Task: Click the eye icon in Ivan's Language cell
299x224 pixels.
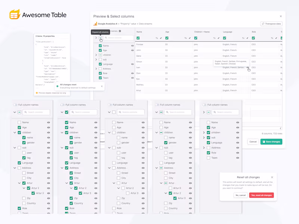Action: (247, 68)
